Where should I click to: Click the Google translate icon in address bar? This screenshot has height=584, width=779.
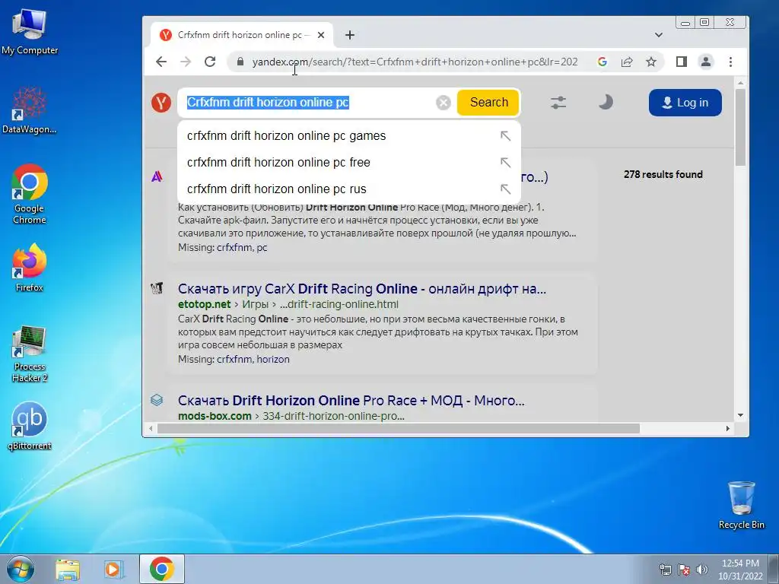603,62
